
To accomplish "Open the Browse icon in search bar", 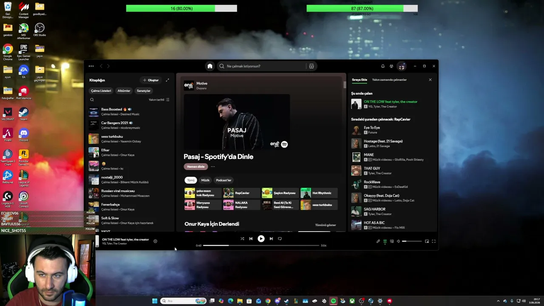I will (x=312, y=66).
